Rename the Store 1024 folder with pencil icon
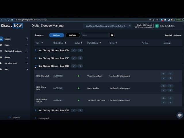Viewport: 184px width, 138px height. coord(74,50)
